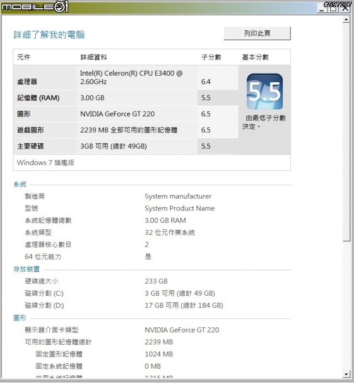Click the 固定系統記憶體 label
The height and width of the screenshot is (383, 354).
[59, 366]
